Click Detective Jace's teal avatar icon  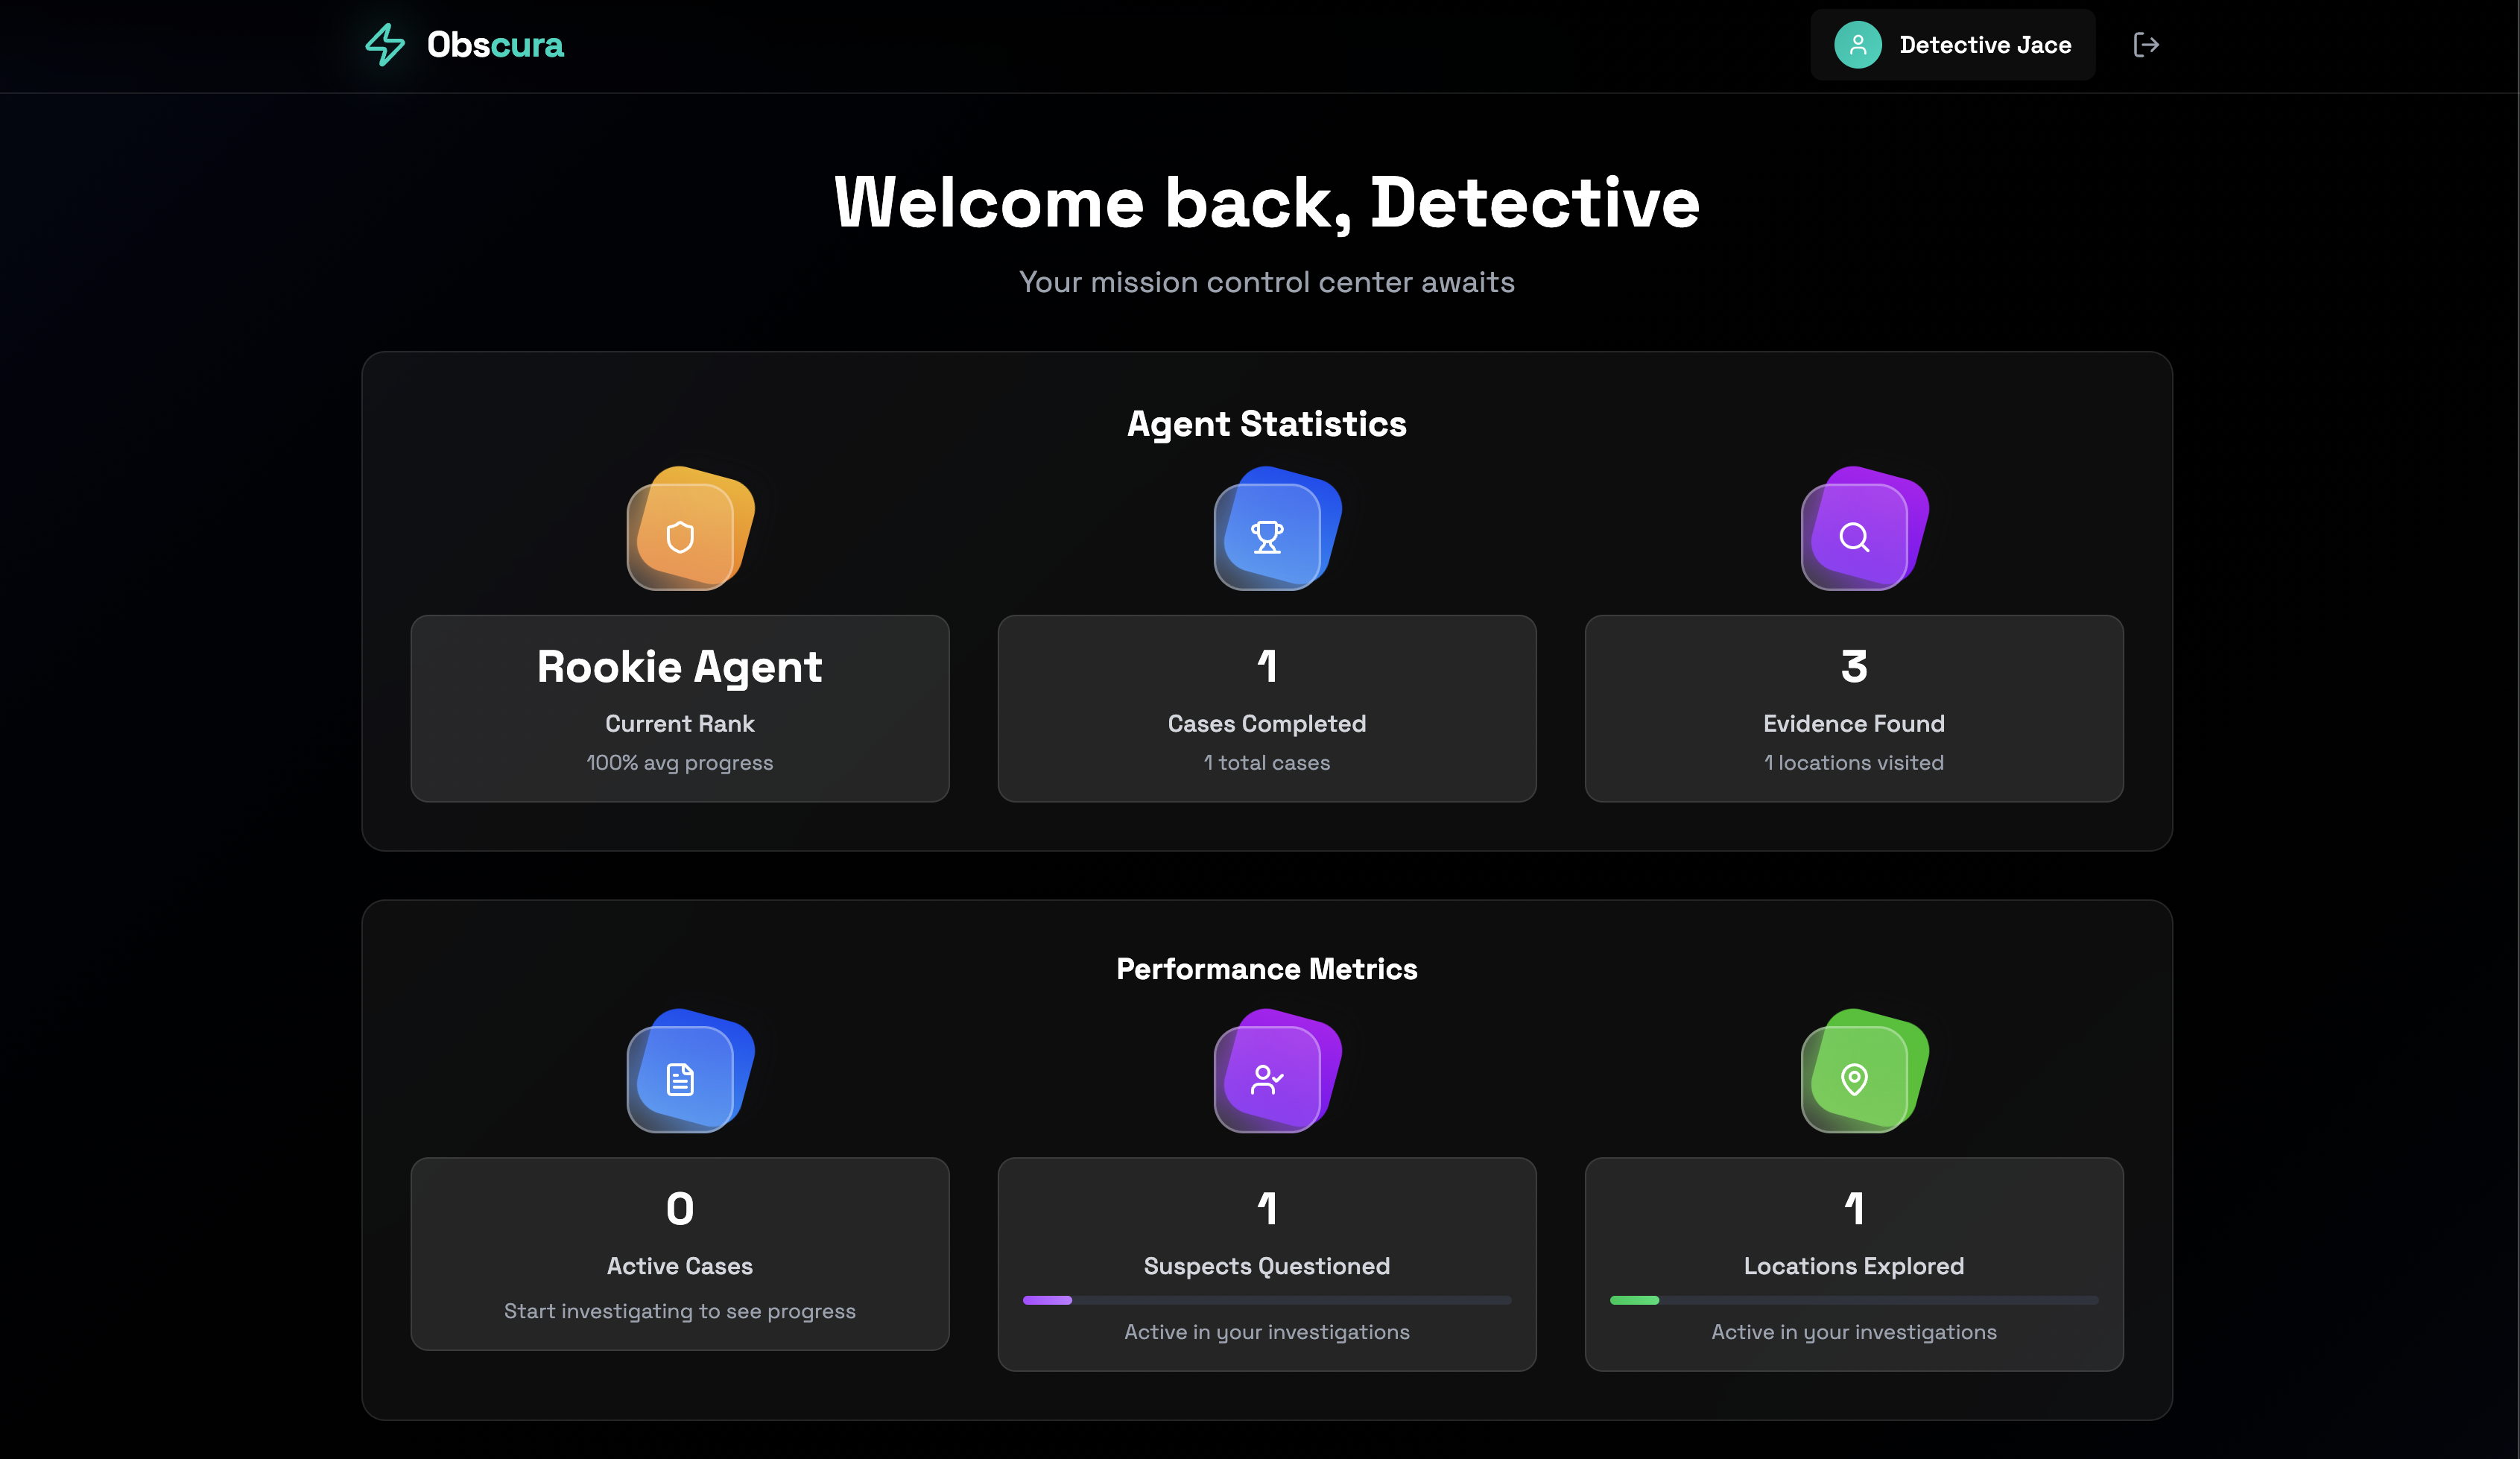pyautogui.click(x=1857, y=45)
